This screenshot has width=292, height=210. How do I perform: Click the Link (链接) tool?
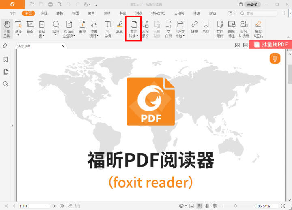tap(194, 27)
